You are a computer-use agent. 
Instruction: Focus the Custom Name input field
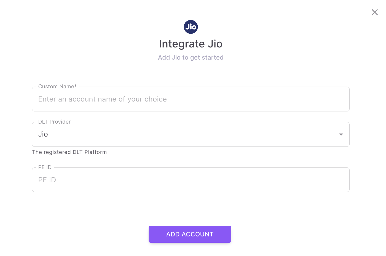coord(190,99)
